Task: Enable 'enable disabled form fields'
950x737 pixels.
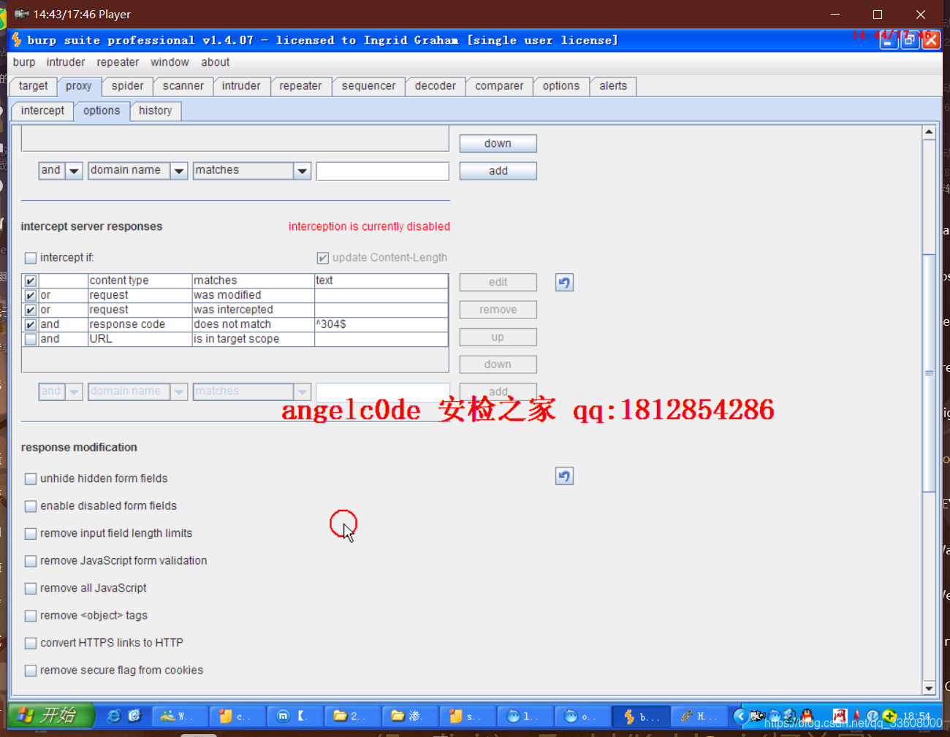Action: pos(31,506)
